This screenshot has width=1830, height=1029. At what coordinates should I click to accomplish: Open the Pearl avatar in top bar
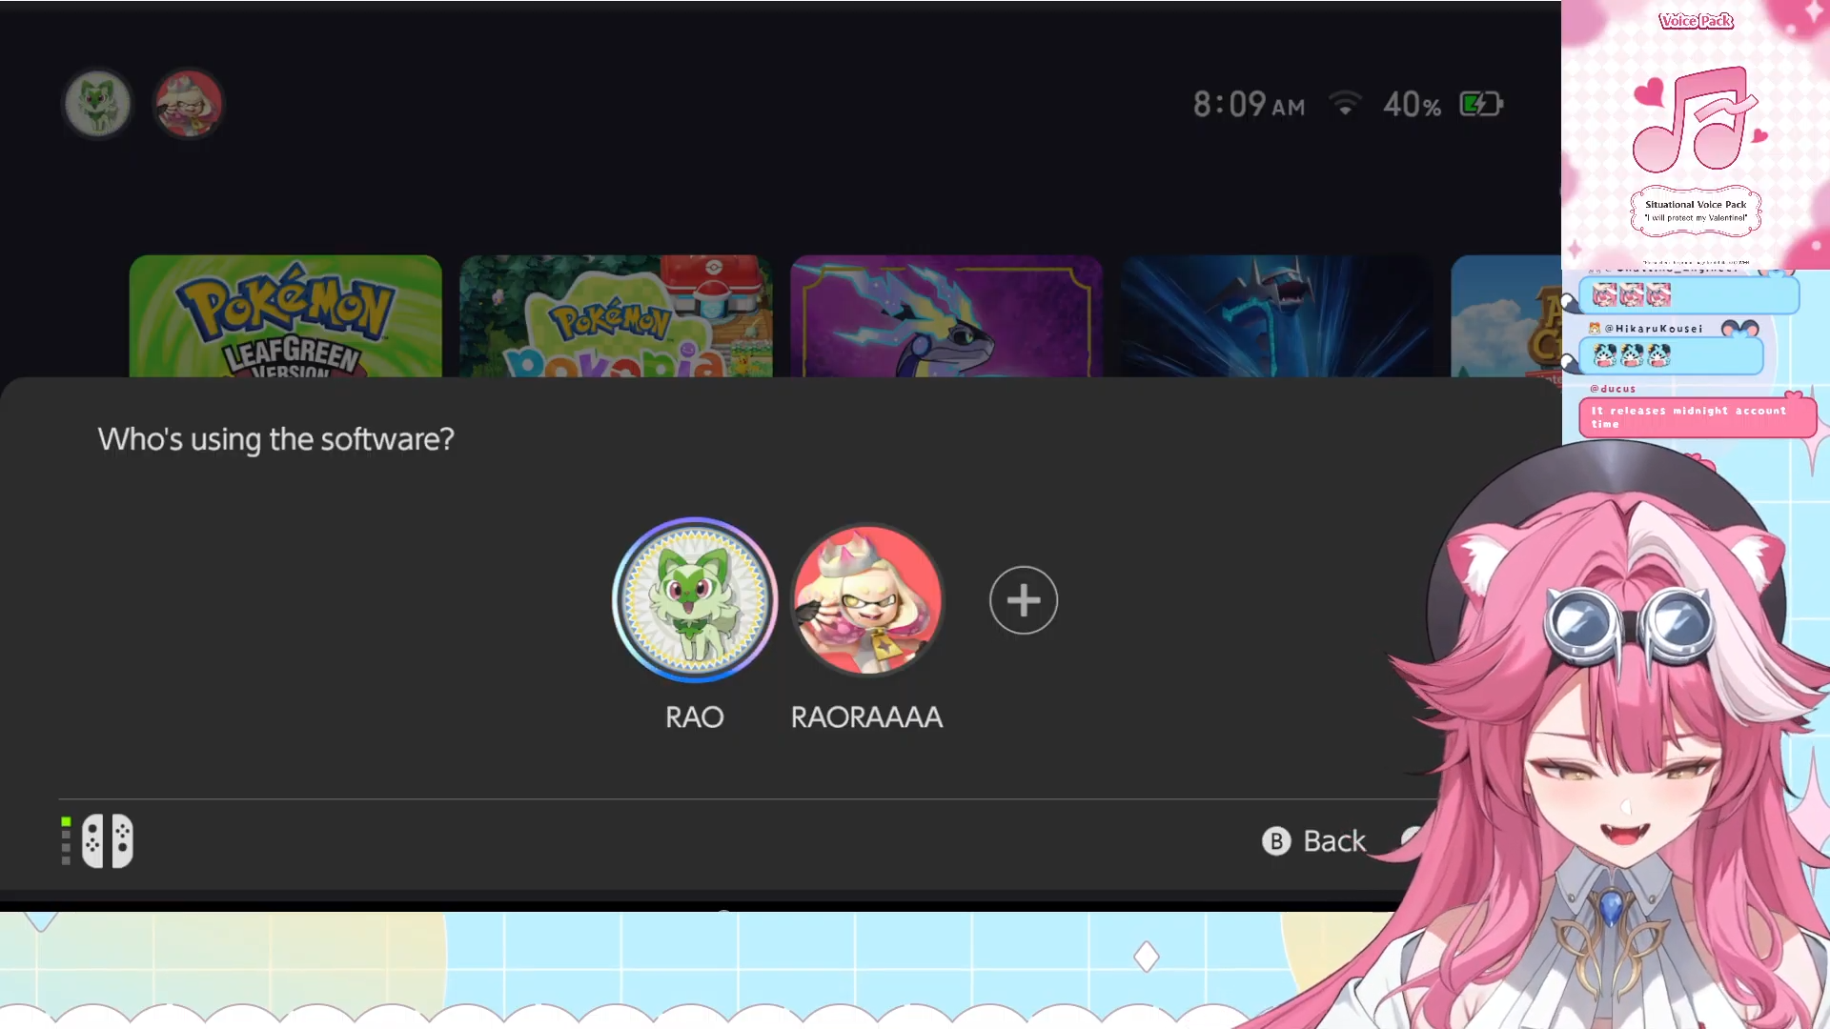click(x=189, y=103)
